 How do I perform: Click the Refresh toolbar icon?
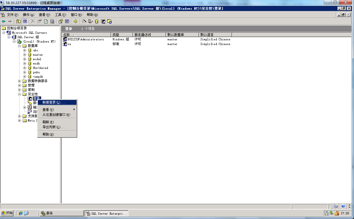tap(46, 21)
